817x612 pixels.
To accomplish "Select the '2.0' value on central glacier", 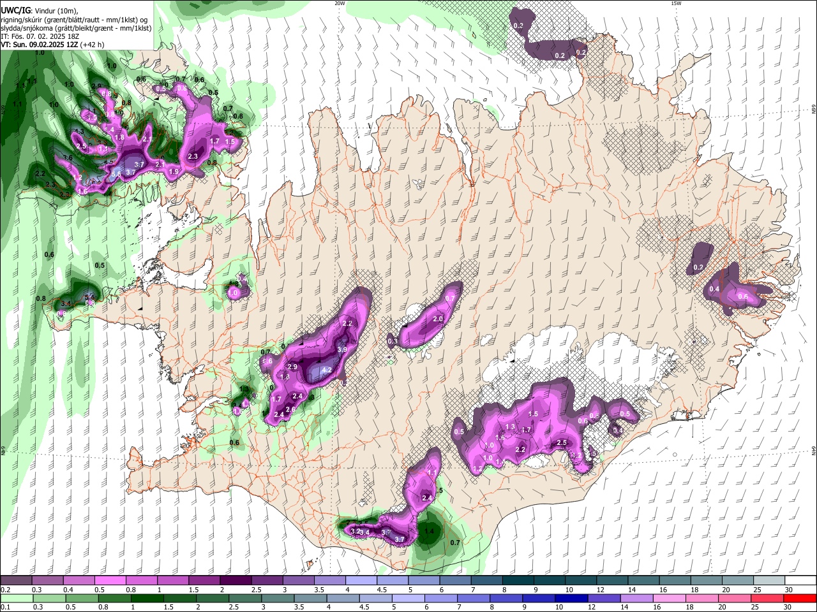I will pos(438,319).
